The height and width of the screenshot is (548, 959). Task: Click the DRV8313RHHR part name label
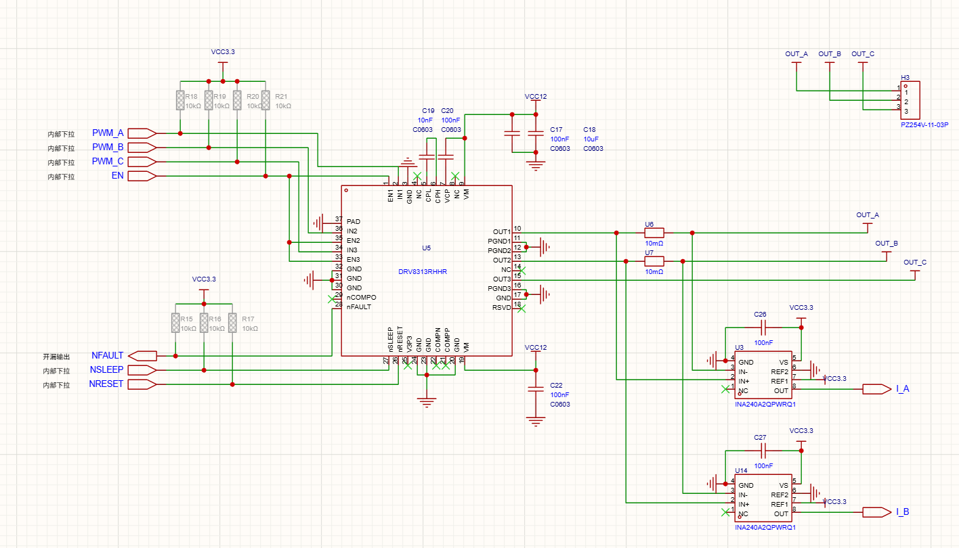(423, 272)
